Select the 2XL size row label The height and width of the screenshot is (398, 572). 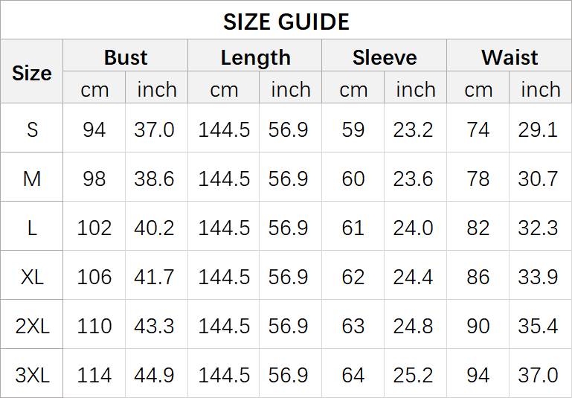pos(32,326)
